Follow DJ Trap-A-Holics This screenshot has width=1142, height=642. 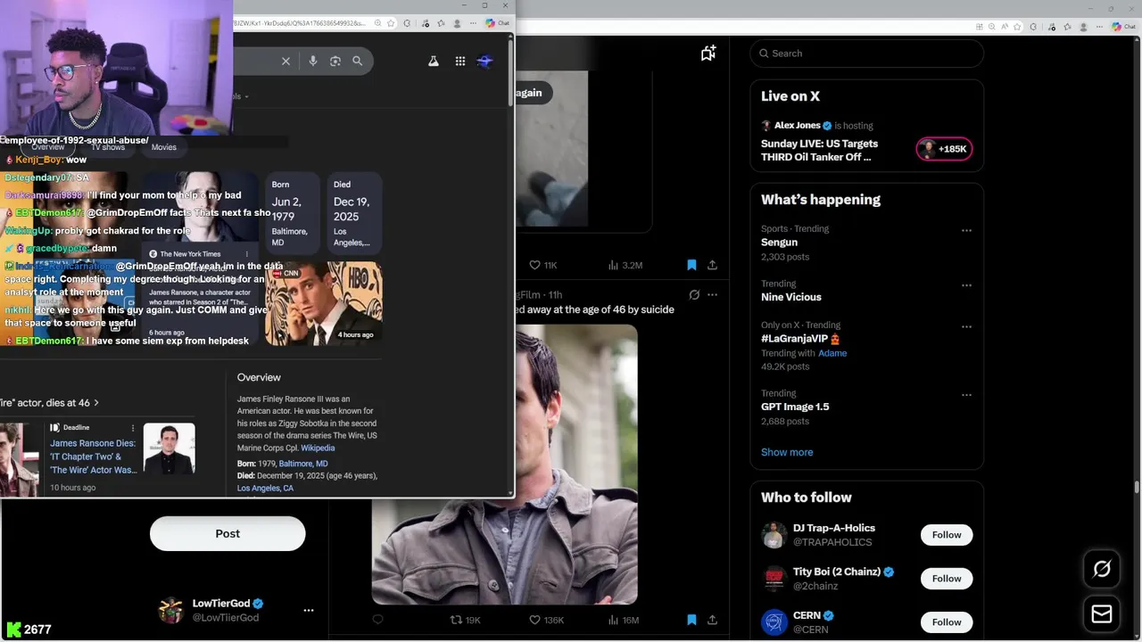point(947,535)
